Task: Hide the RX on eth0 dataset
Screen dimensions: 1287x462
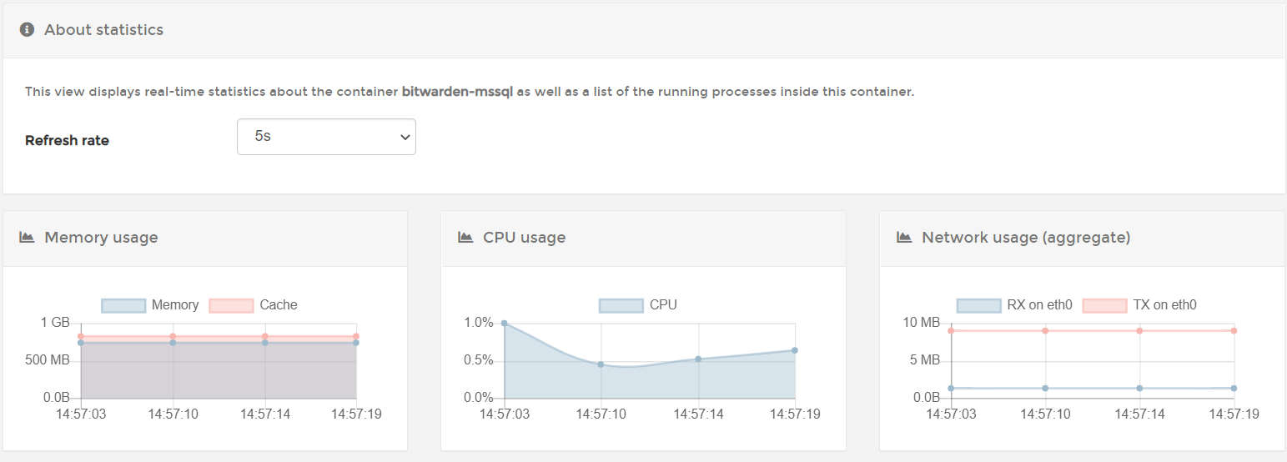Action: 978,305
